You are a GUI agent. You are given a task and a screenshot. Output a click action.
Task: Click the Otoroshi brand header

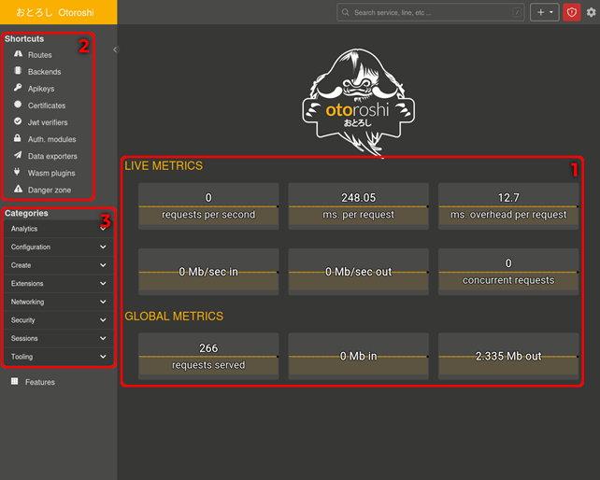59,12
